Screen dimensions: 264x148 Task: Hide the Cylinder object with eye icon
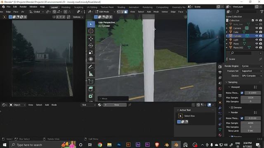click(x=257, y=36)
